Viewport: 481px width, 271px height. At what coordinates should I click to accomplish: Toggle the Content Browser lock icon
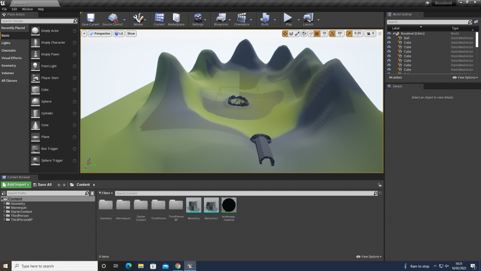[380, 185]
